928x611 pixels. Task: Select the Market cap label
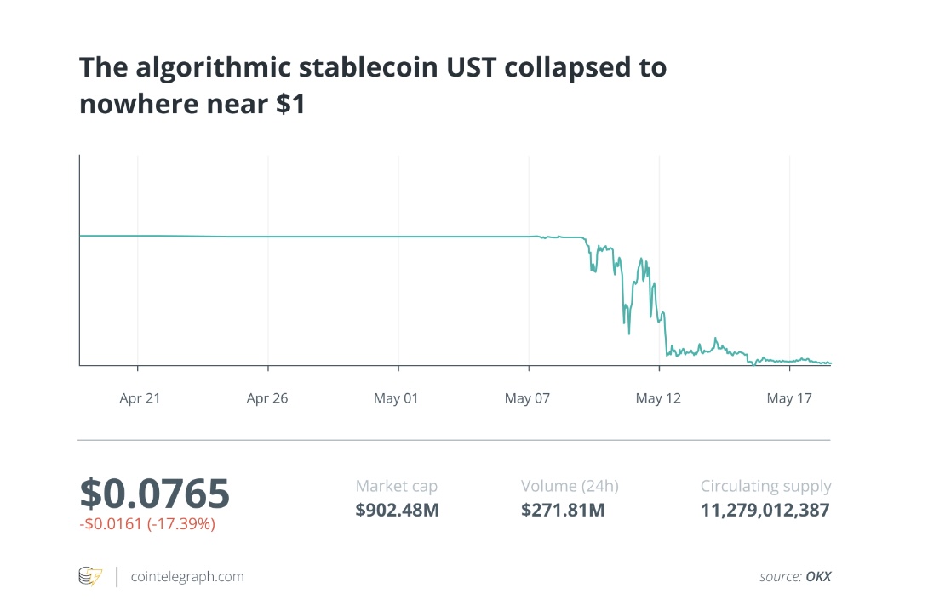coord(396,487)
